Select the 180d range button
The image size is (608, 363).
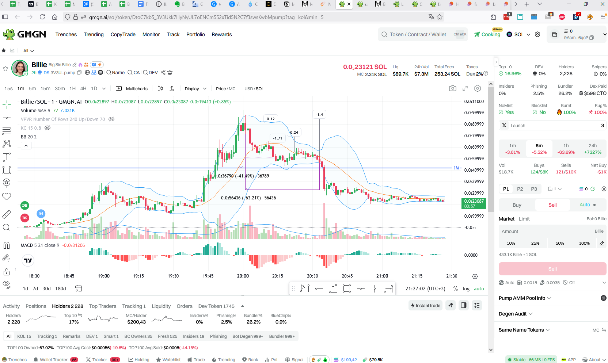pos(61,289)
